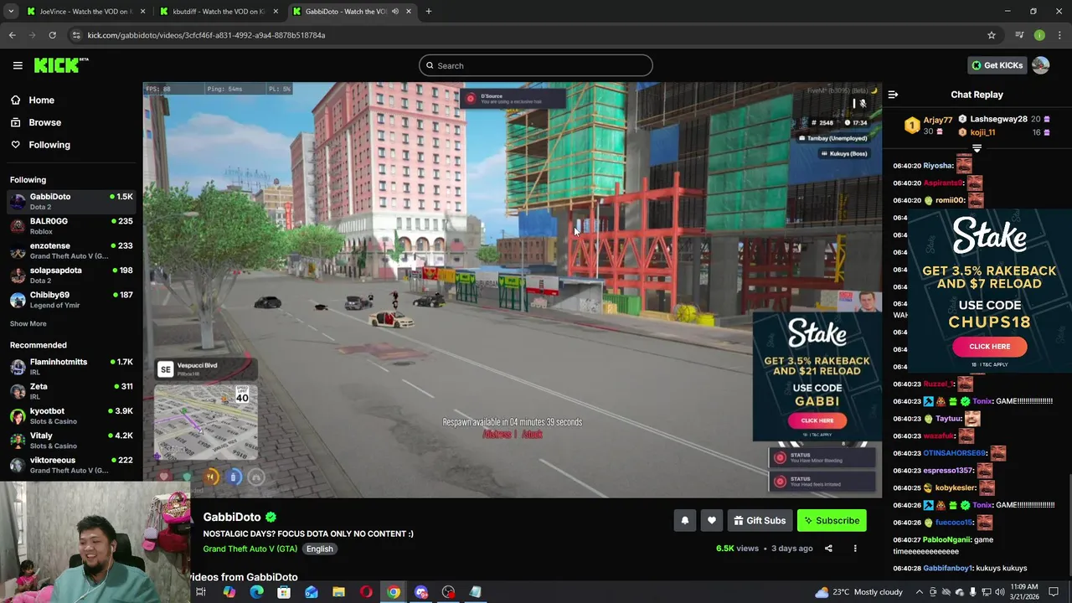Click the Get KICKs button
Viewport: 1072px width, 603px height.
[996, 65]
